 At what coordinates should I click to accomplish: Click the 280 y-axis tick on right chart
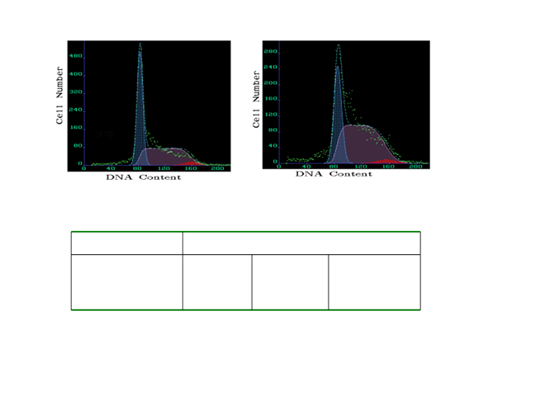pos(270,50)
